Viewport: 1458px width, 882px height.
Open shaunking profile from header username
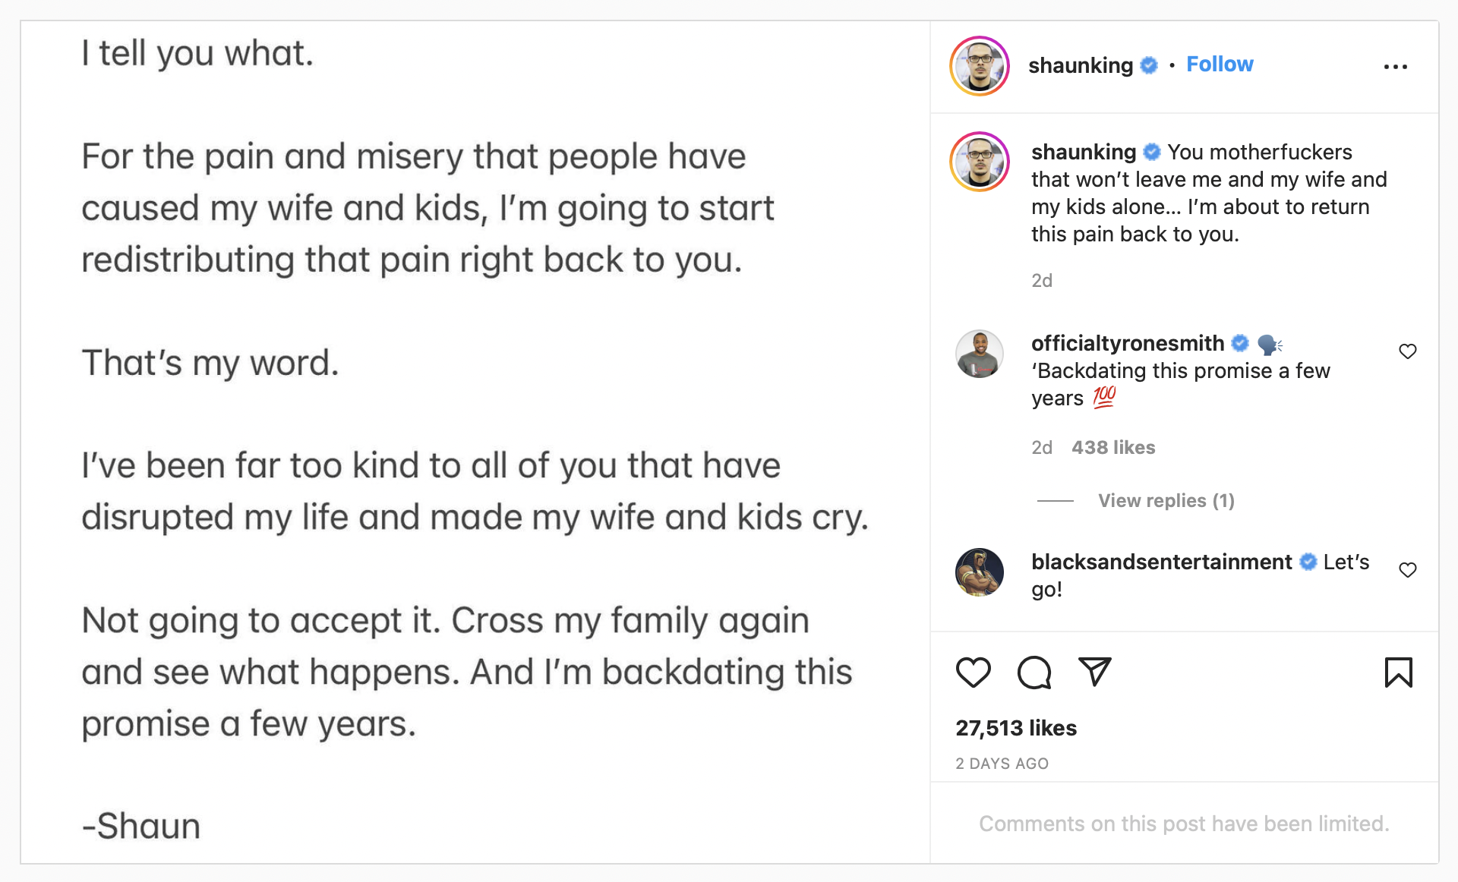point(1080,66)
